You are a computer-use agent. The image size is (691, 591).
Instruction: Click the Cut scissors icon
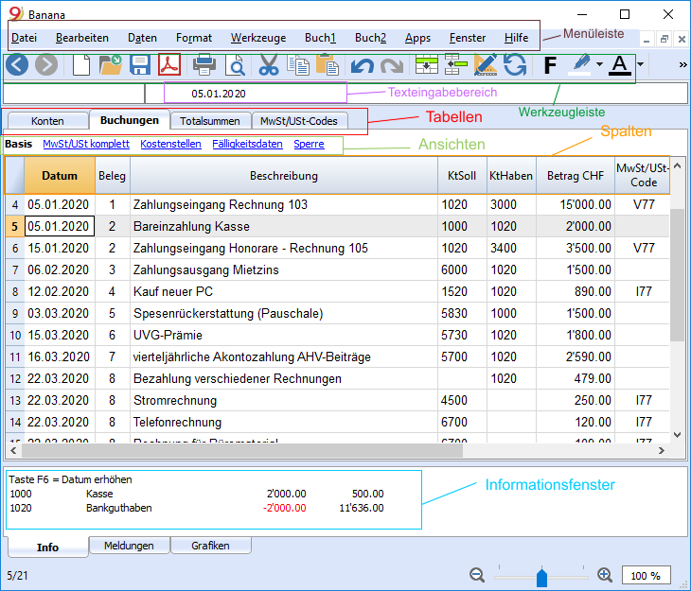coord(269,65)
